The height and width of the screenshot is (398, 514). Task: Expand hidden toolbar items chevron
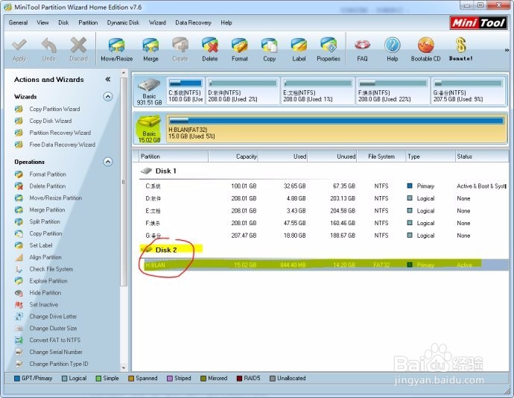[x=507, y=50]
